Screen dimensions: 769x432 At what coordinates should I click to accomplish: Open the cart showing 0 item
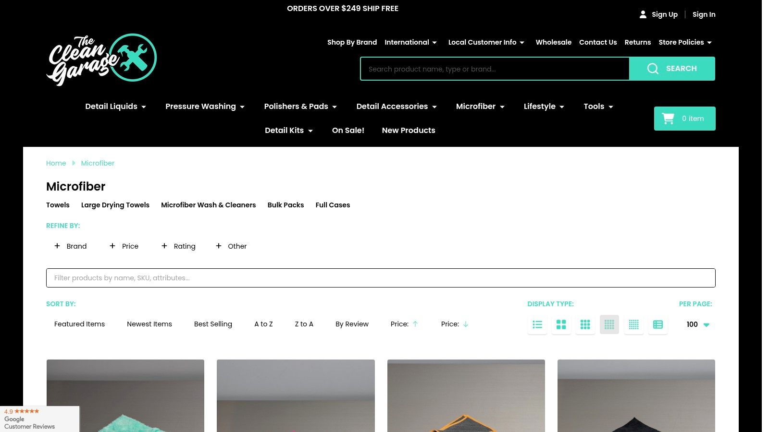click(x=685, y=119)
